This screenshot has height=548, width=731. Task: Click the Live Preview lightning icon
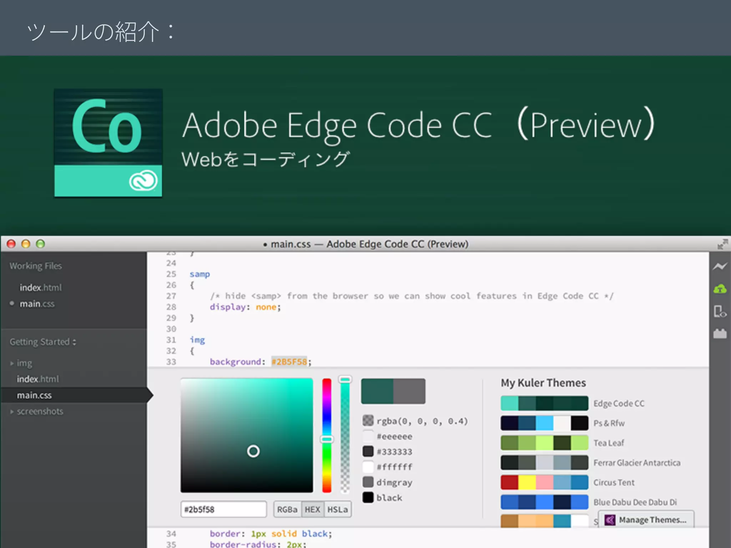point(720,266)
